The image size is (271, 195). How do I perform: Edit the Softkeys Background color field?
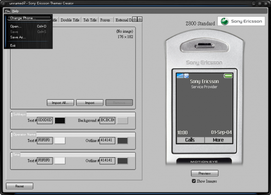point(107,120)
